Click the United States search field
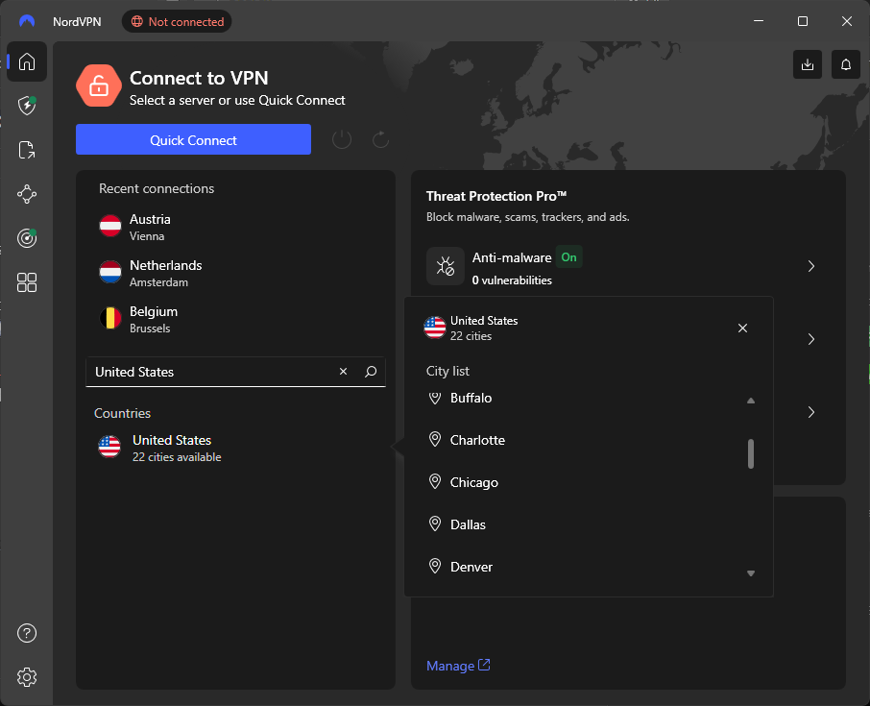This screenshot has width=870, height=706. point(236,372)
